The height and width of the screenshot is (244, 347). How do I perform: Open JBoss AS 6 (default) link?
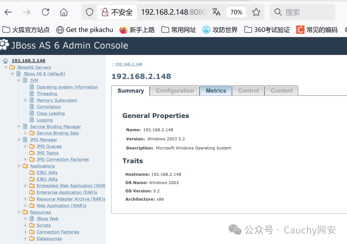pos(44,74)
